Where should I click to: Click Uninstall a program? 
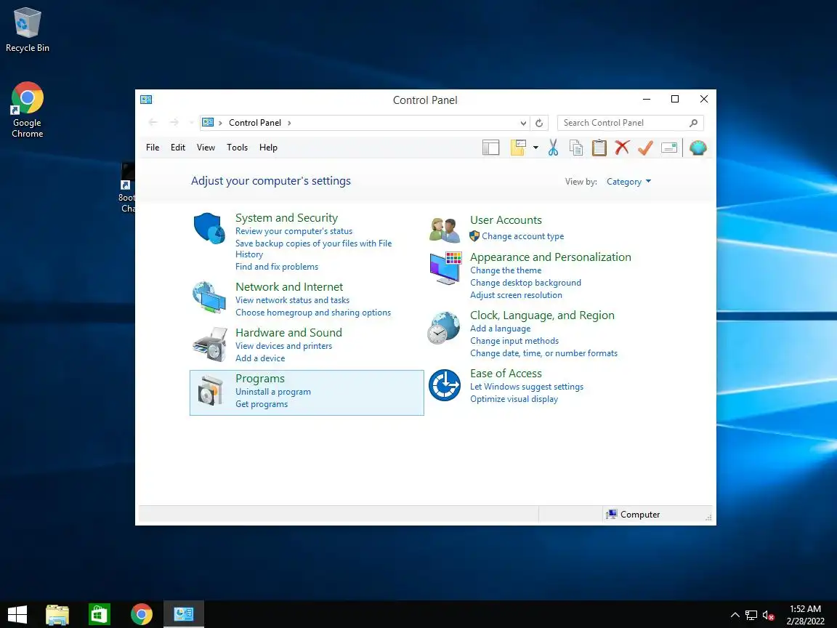273,392
